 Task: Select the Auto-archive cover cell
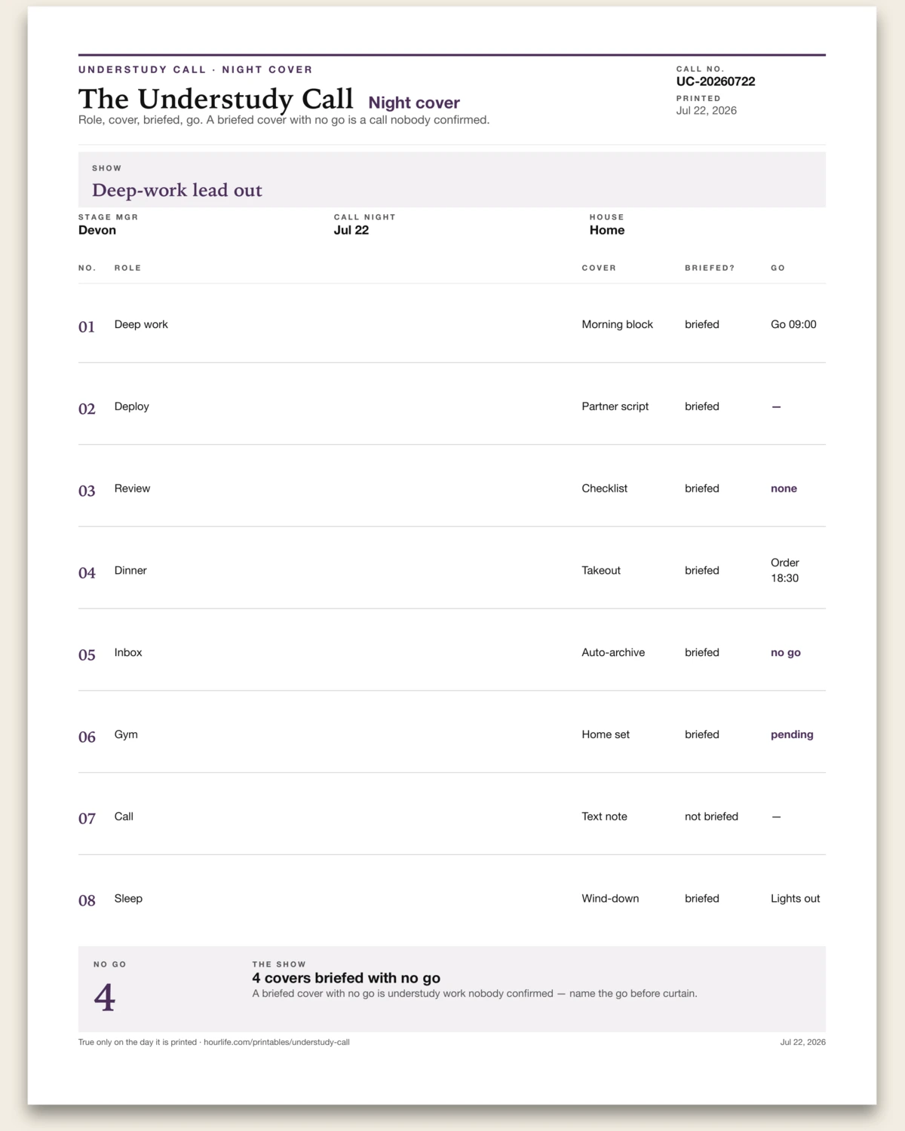[613, 652]
